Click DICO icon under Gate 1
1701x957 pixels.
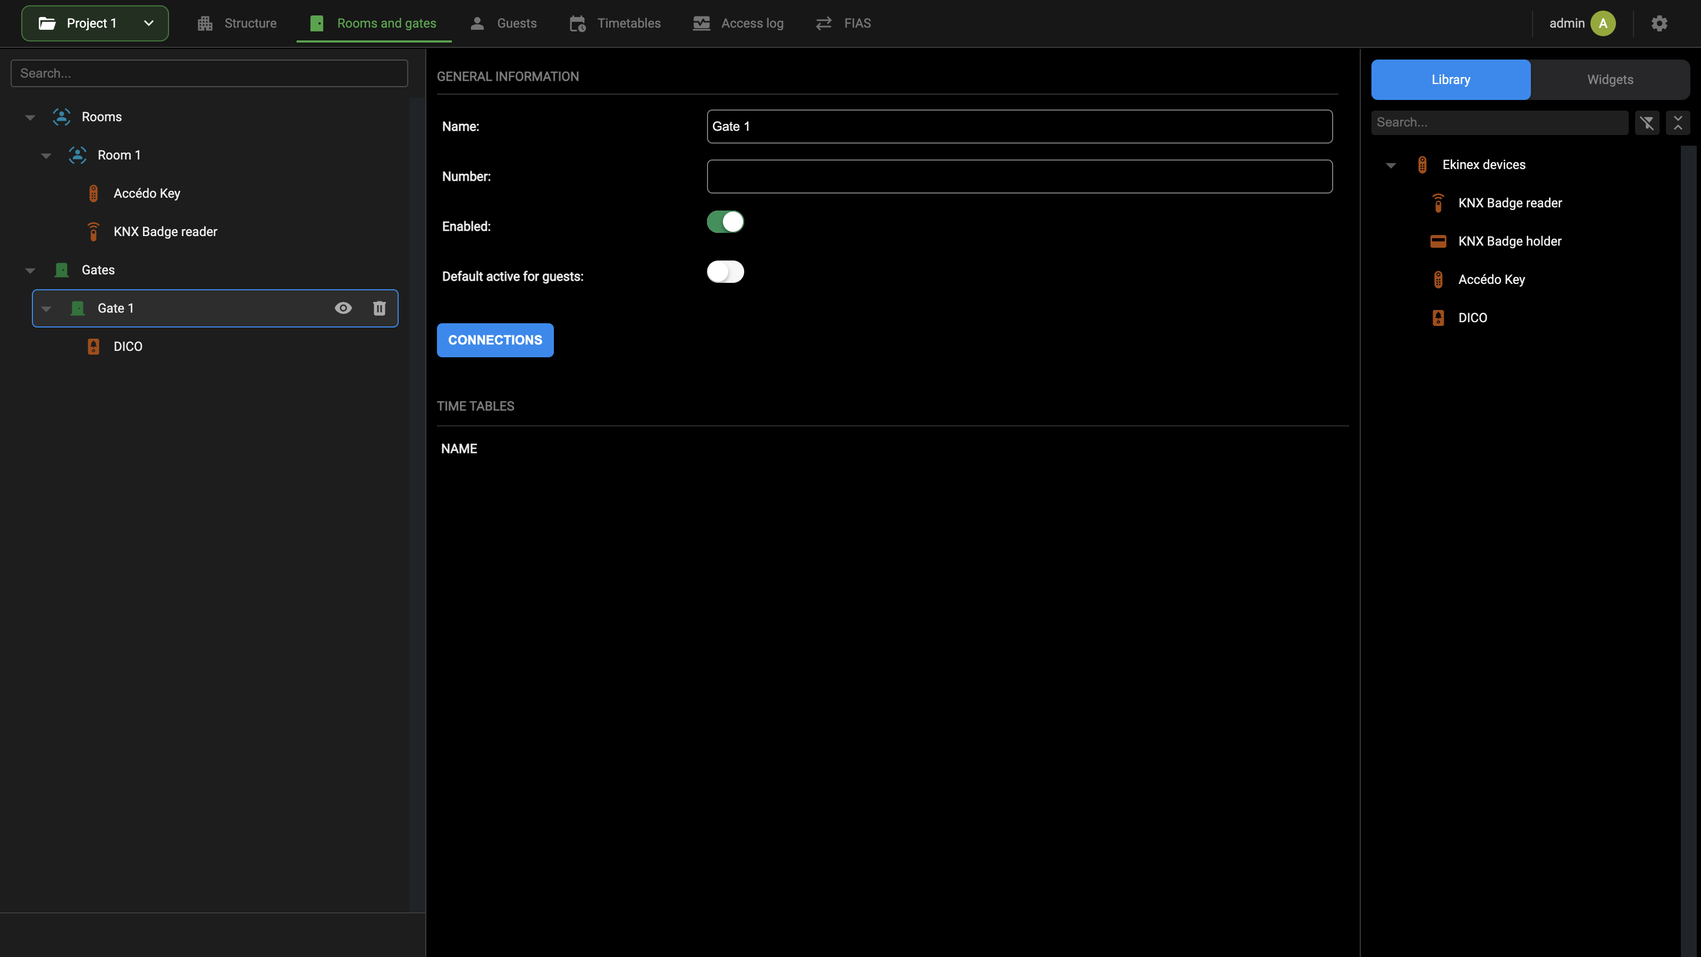click(x=93, y=347)
